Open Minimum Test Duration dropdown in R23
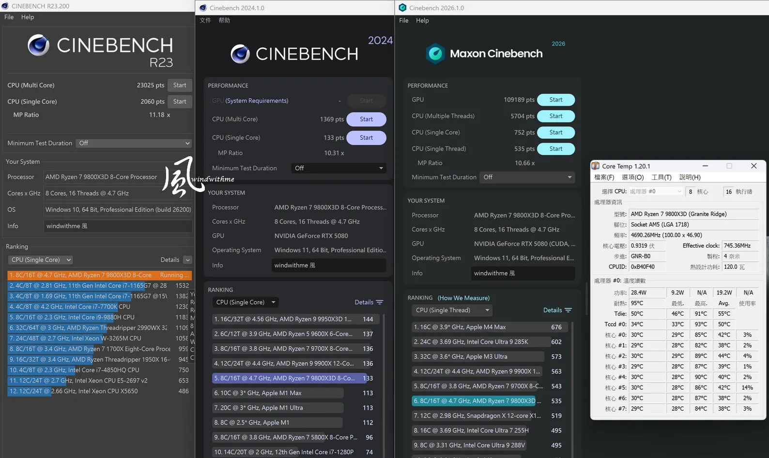This screenshot has width=769, height=458. coord(135,143)
